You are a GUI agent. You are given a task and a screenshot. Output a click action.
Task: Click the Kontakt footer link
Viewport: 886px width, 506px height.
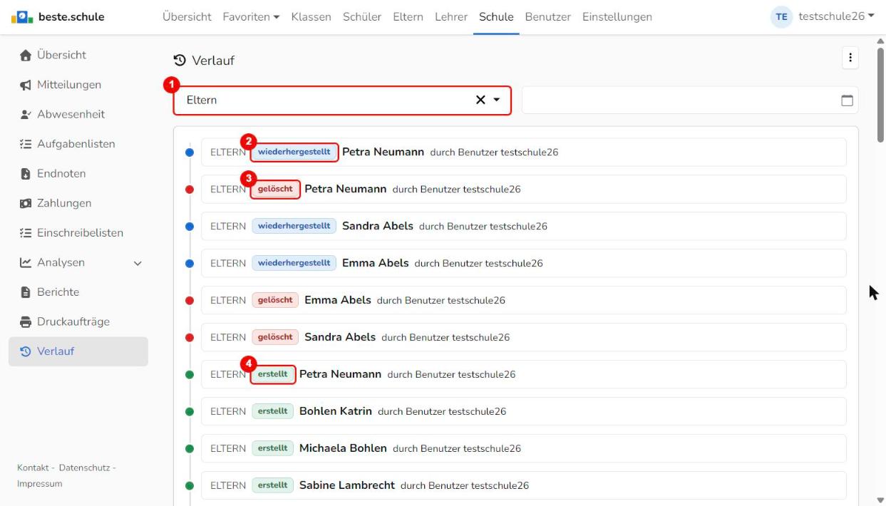pos(34,468)
